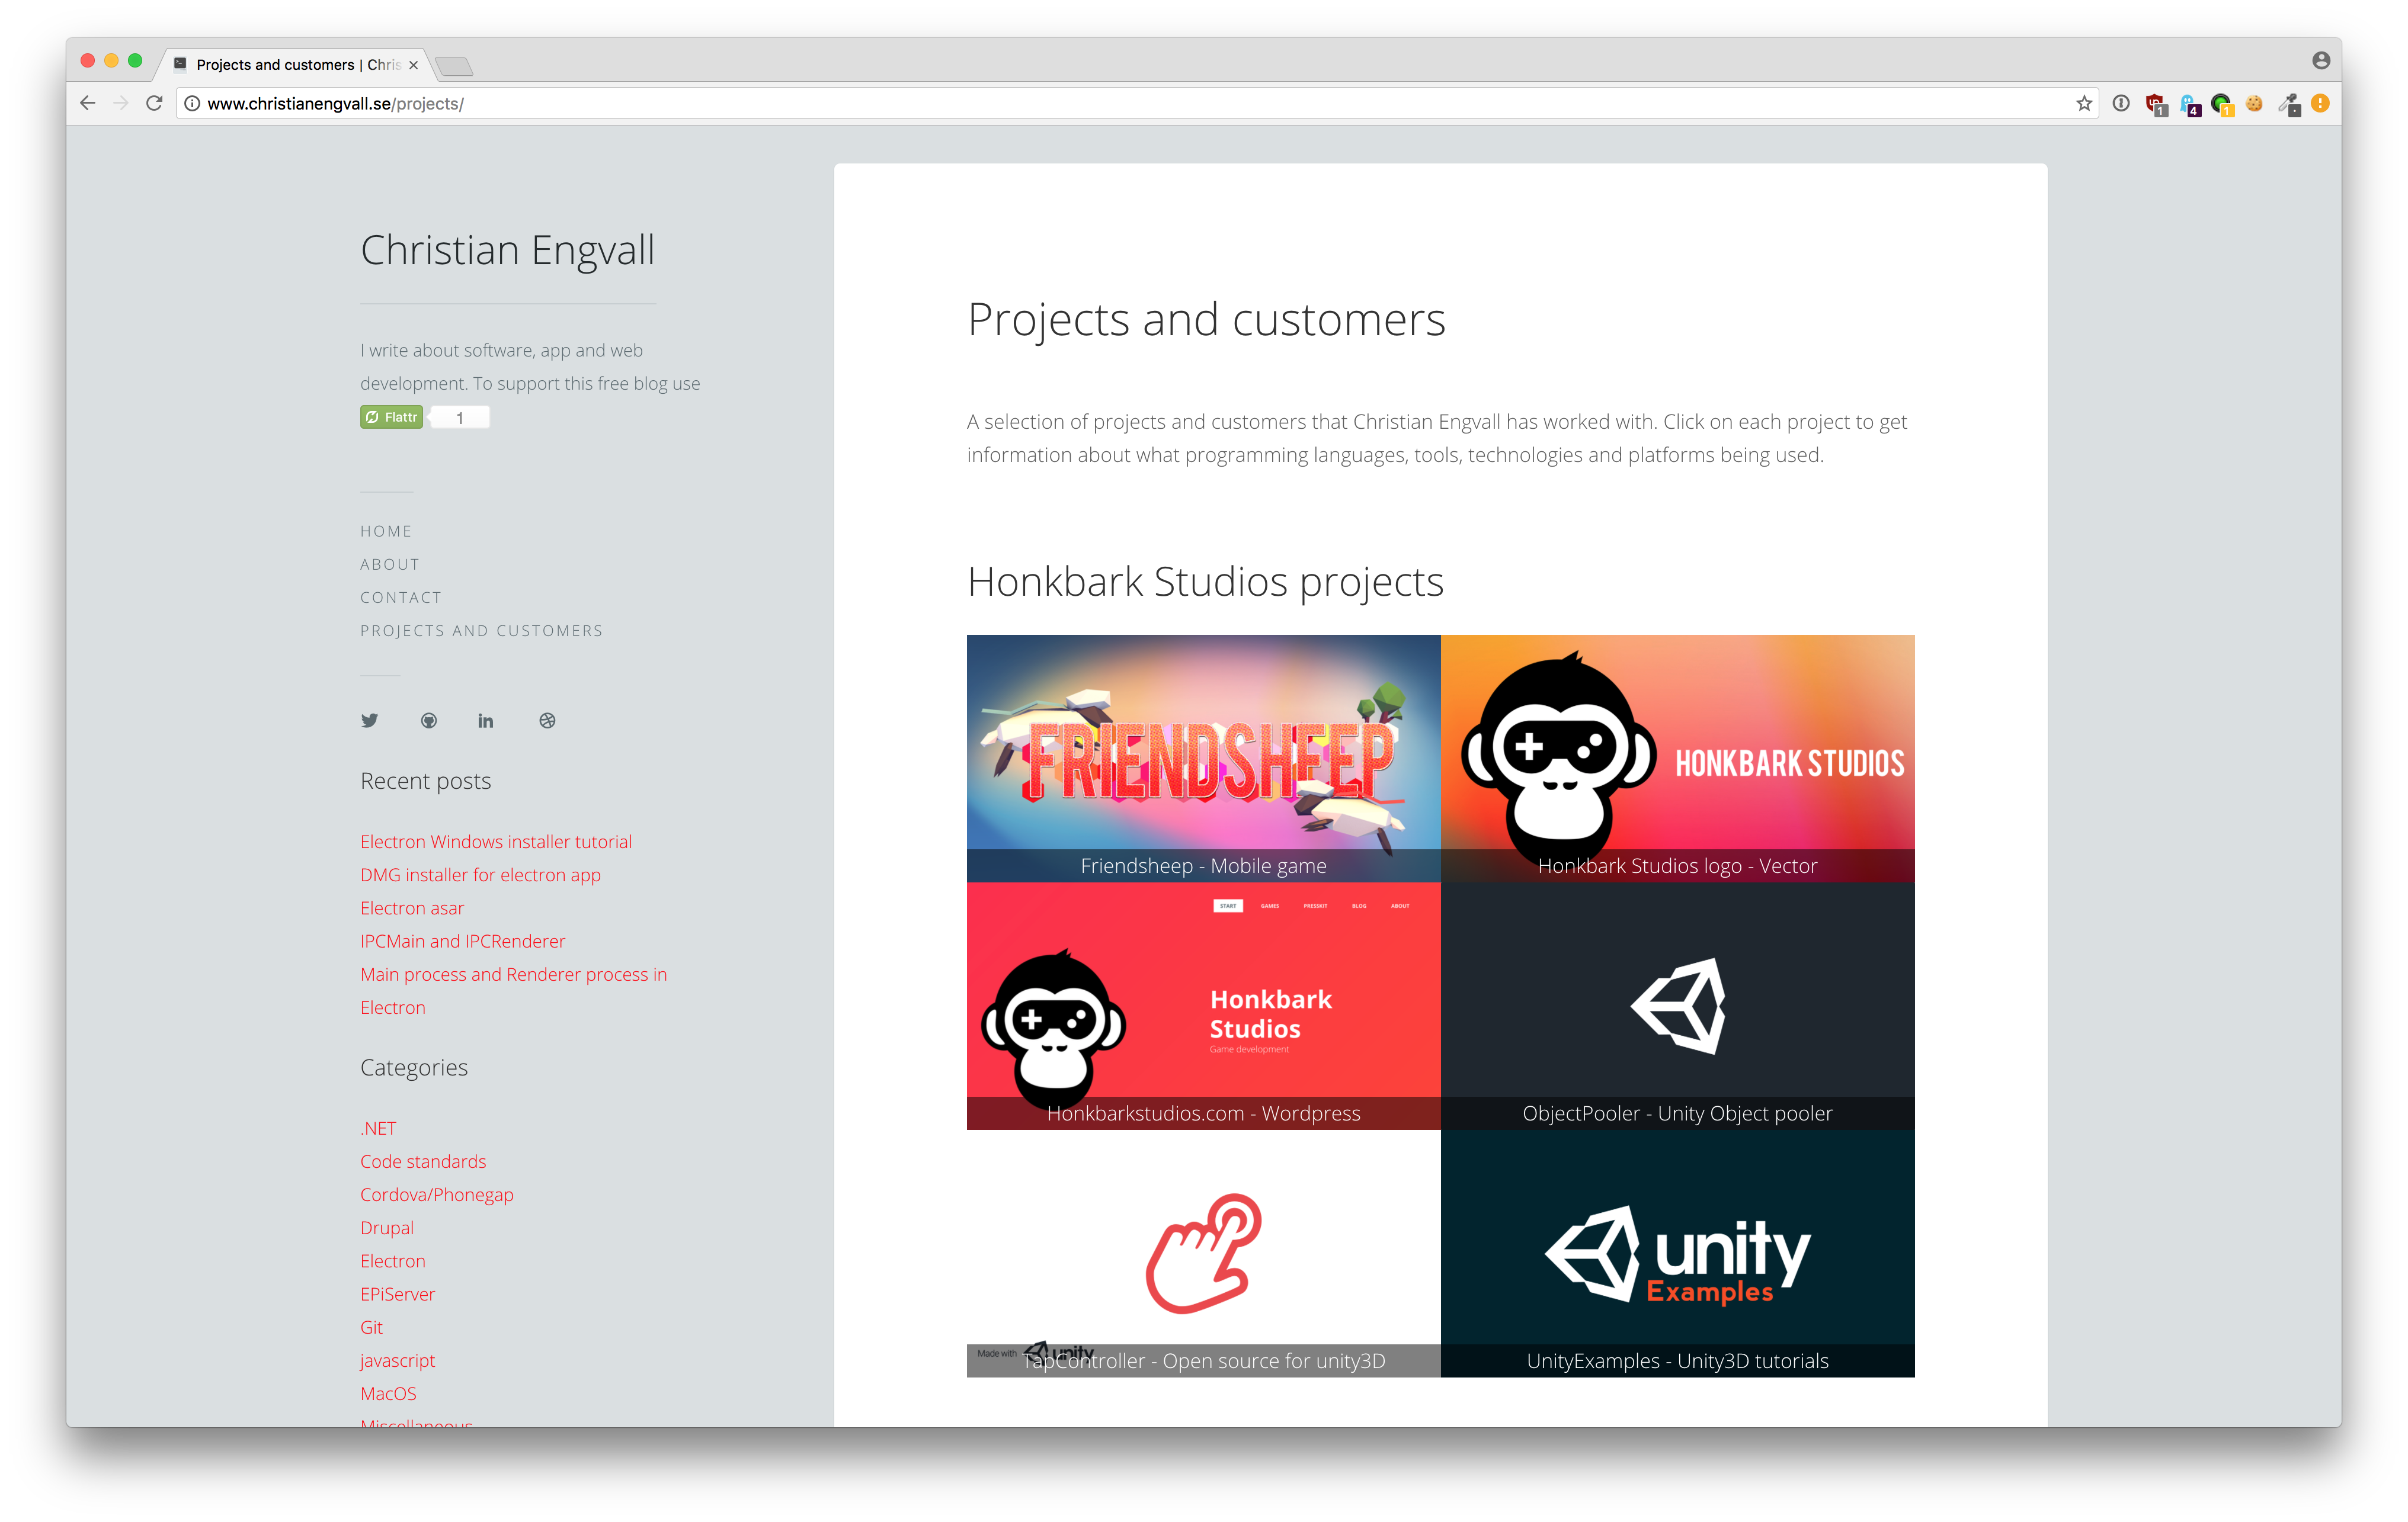
Task: Open the cookie manager extension icon
Action: [2255, 103]
